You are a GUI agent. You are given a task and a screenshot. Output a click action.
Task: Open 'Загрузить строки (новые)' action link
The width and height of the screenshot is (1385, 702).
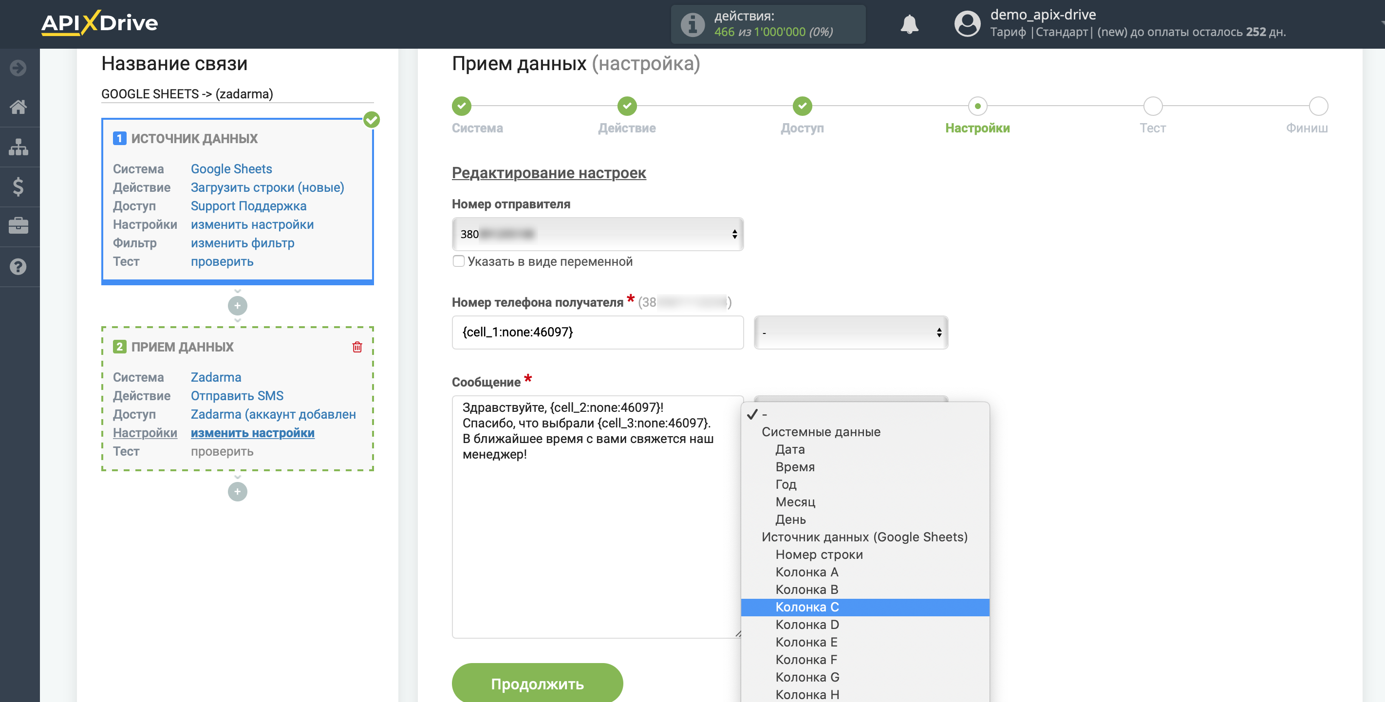pos(267,187)
